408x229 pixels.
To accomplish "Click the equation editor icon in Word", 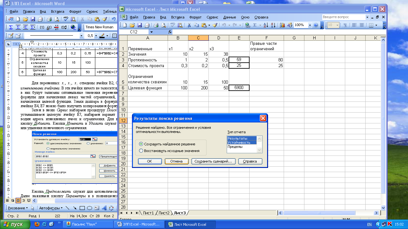I will click(x=11, y=19).
